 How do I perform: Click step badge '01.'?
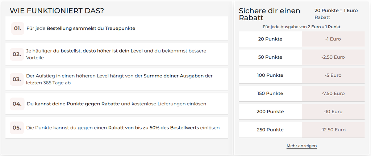coord(18,28)
